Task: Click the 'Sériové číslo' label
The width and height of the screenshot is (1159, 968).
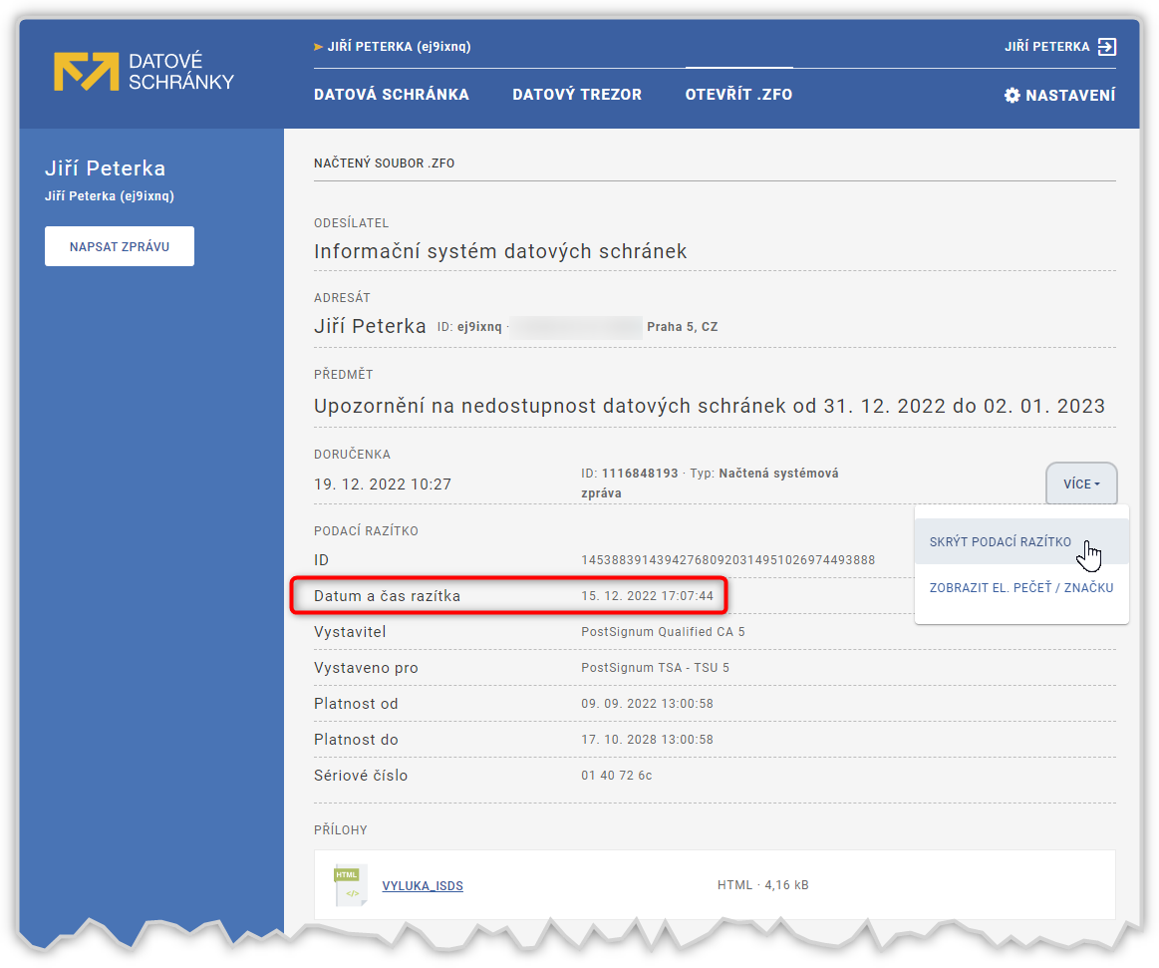Action: [361, 776]
